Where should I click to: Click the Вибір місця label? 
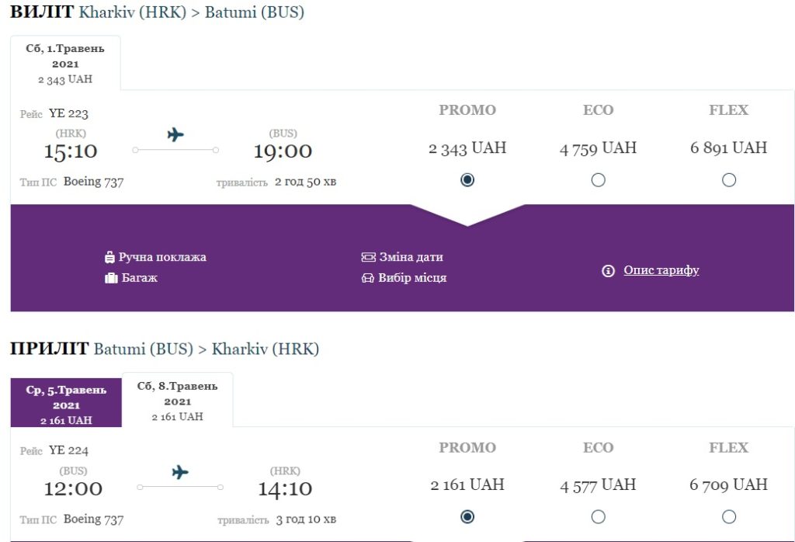point(412,278)
